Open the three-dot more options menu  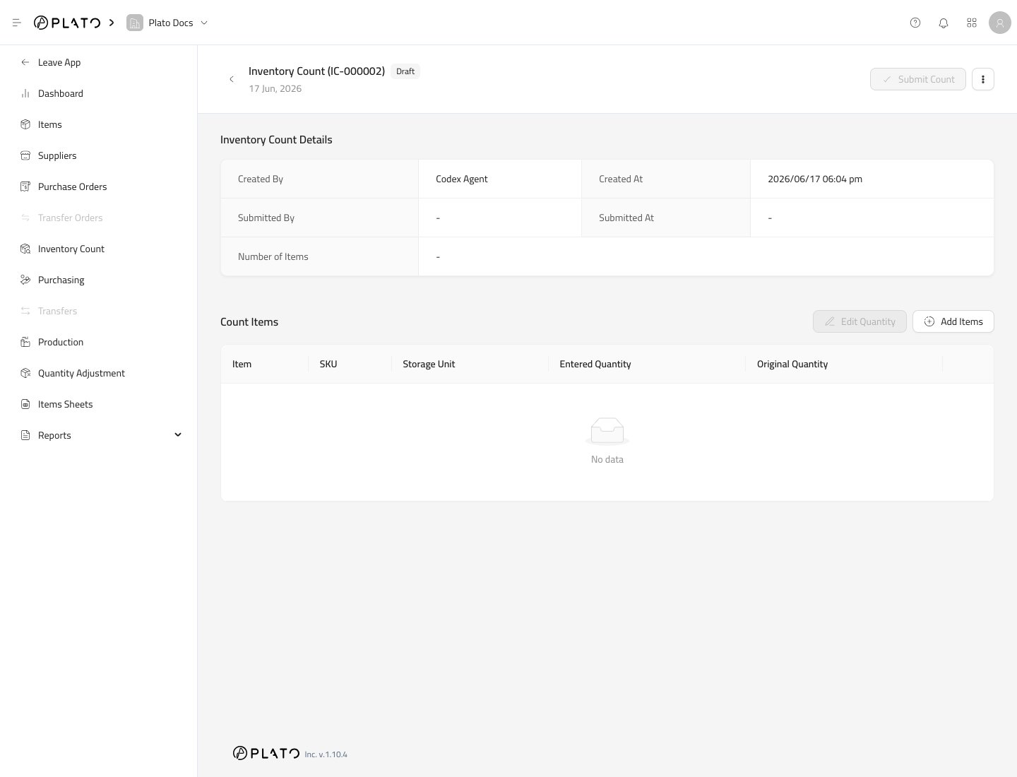tap(983, 79)
